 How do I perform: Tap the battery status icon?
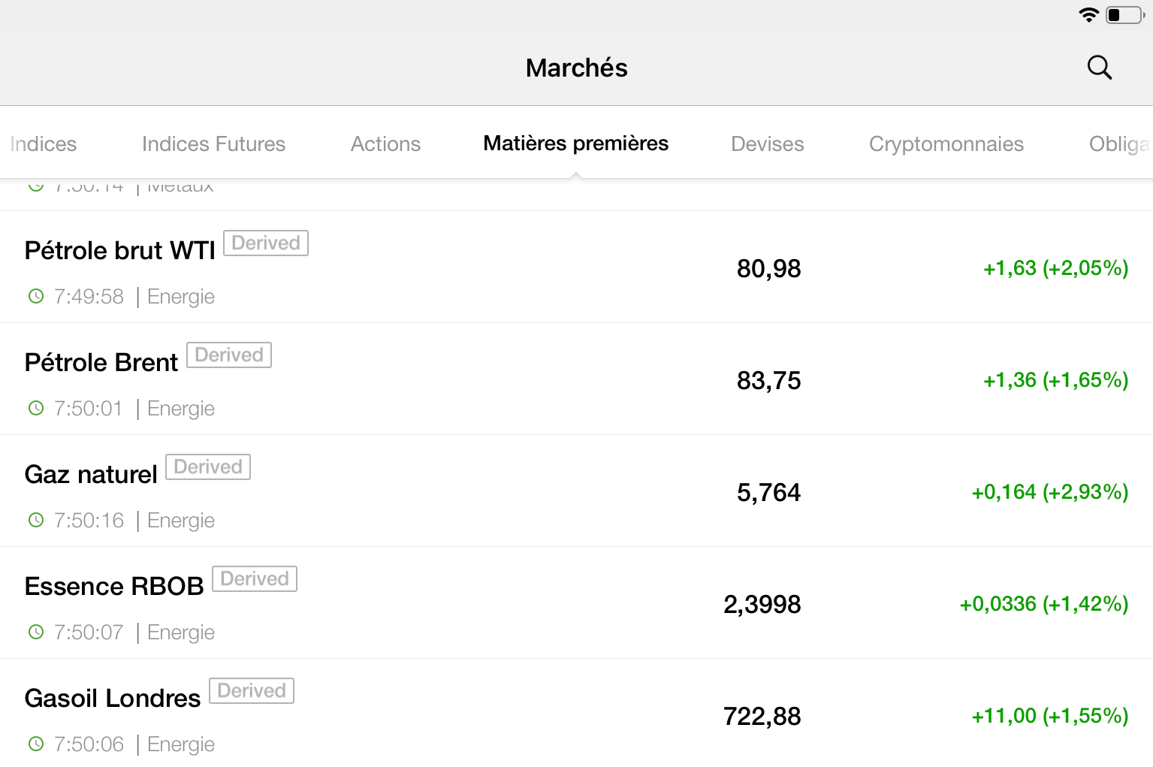tap(1124, 15)
